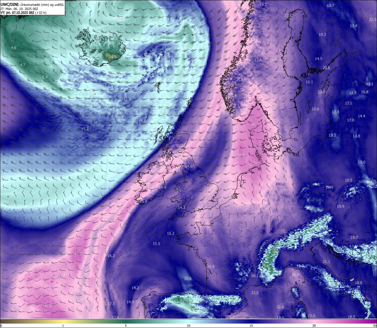Click the map value "13.0"

361,162
